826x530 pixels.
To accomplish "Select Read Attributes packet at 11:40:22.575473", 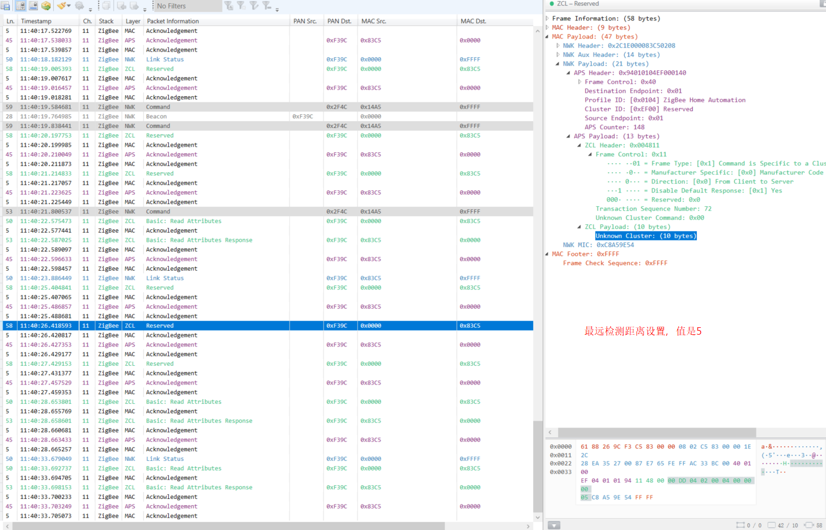I will click(x=268, y=221).
